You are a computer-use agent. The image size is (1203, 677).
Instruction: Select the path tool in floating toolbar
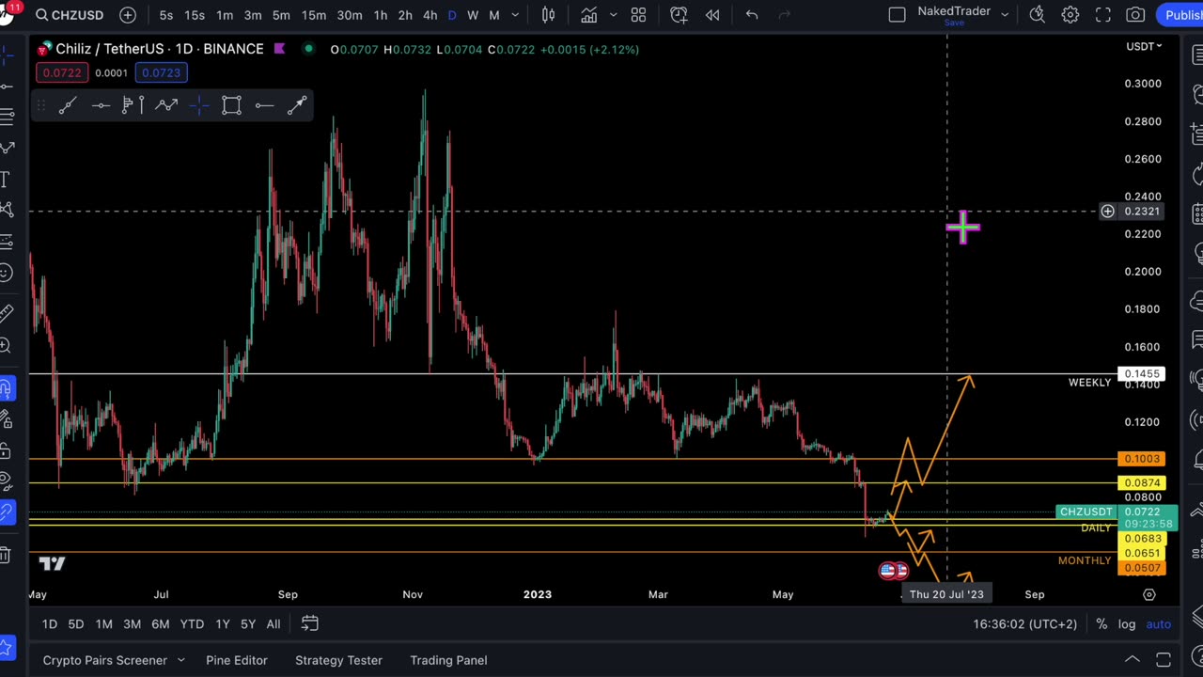[x=166, y=105]
